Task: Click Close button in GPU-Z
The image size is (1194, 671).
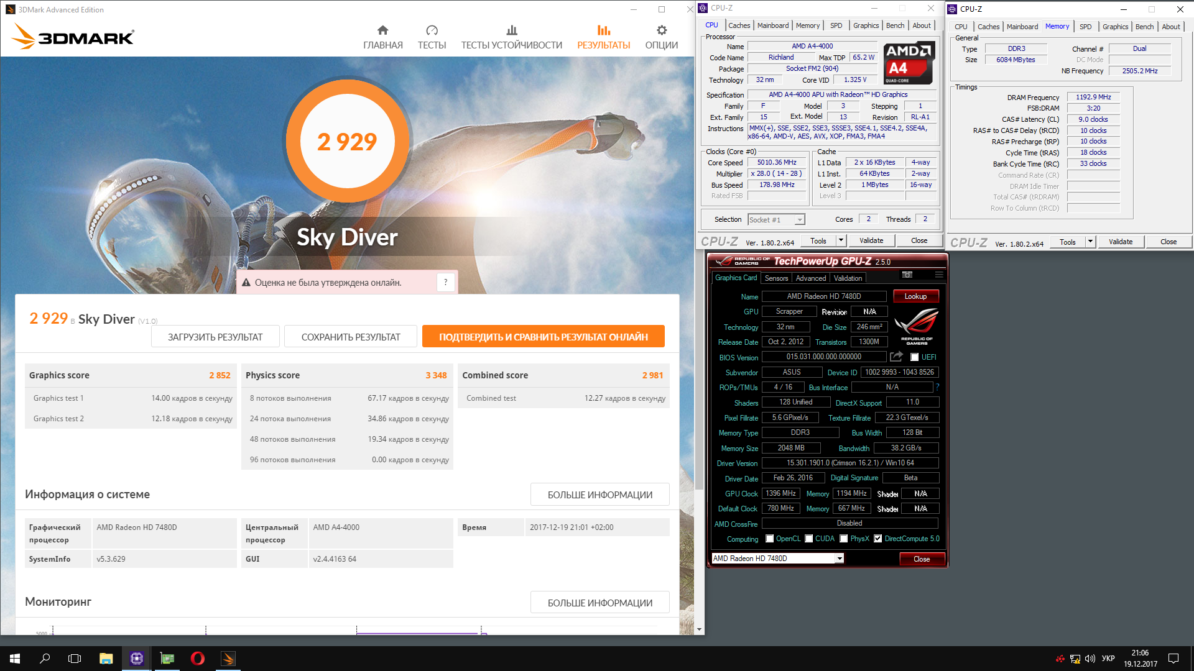Action: 922,559
